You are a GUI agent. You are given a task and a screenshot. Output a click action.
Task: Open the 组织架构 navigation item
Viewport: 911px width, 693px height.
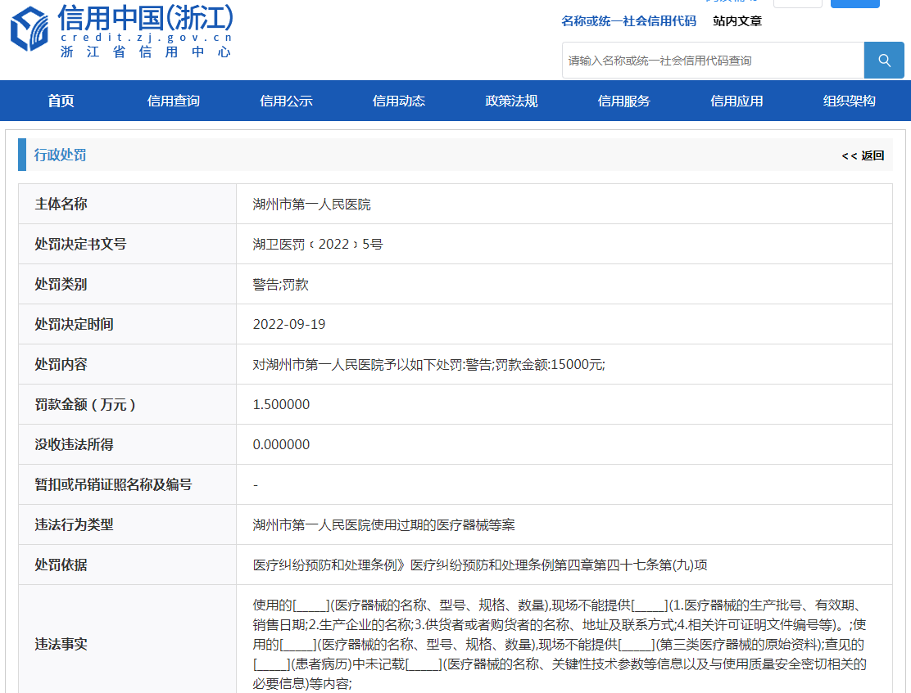(850, 101)
